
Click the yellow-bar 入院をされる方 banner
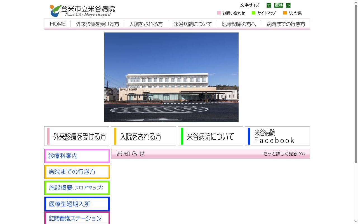tap(143, 136)
